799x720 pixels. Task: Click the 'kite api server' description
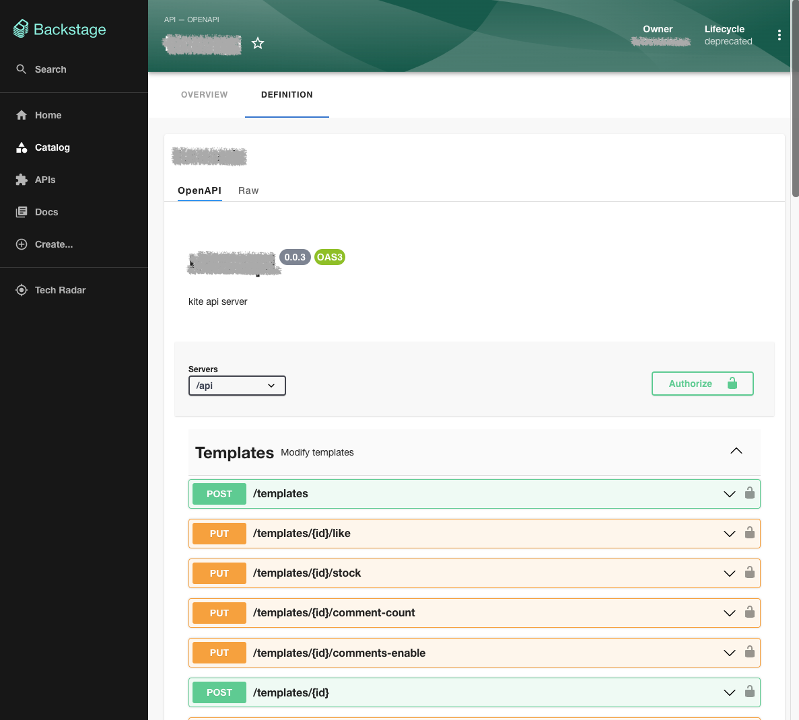pos(217,301)
